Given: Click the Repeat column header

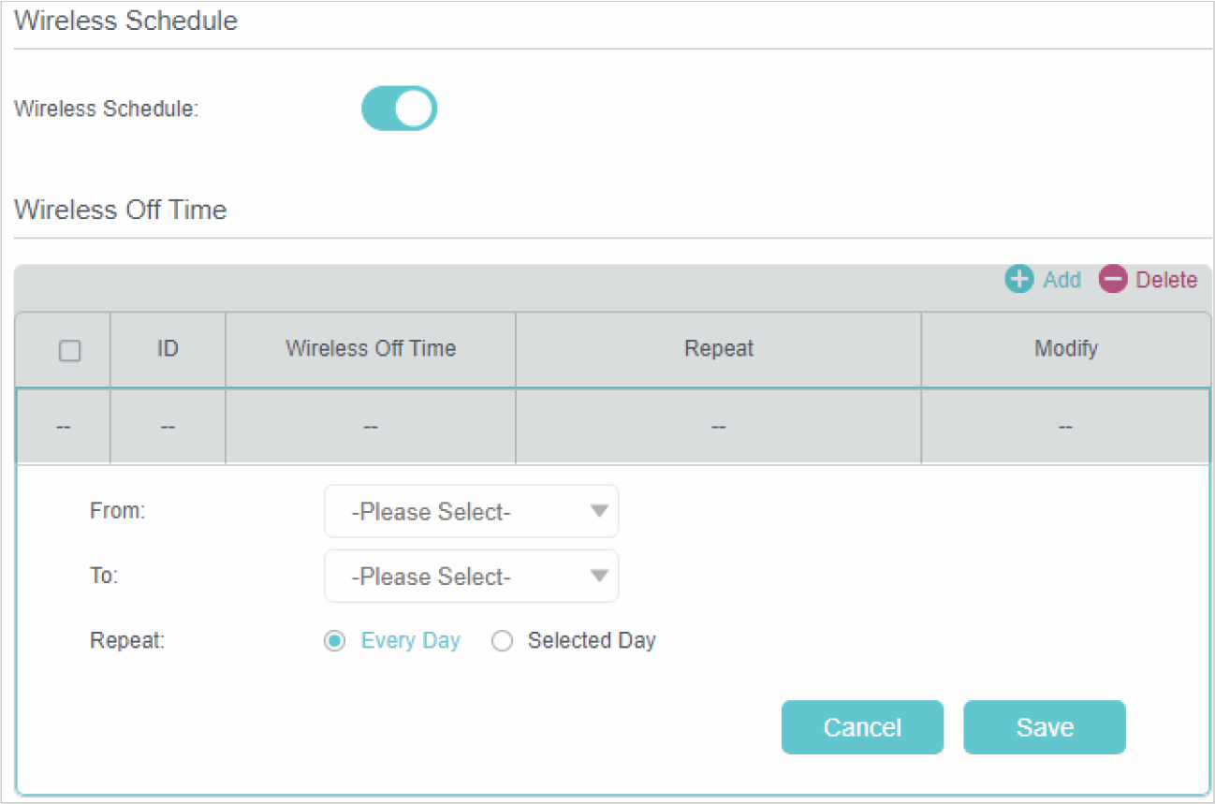Looking at the screenshot, I should (x=718, y=349).
